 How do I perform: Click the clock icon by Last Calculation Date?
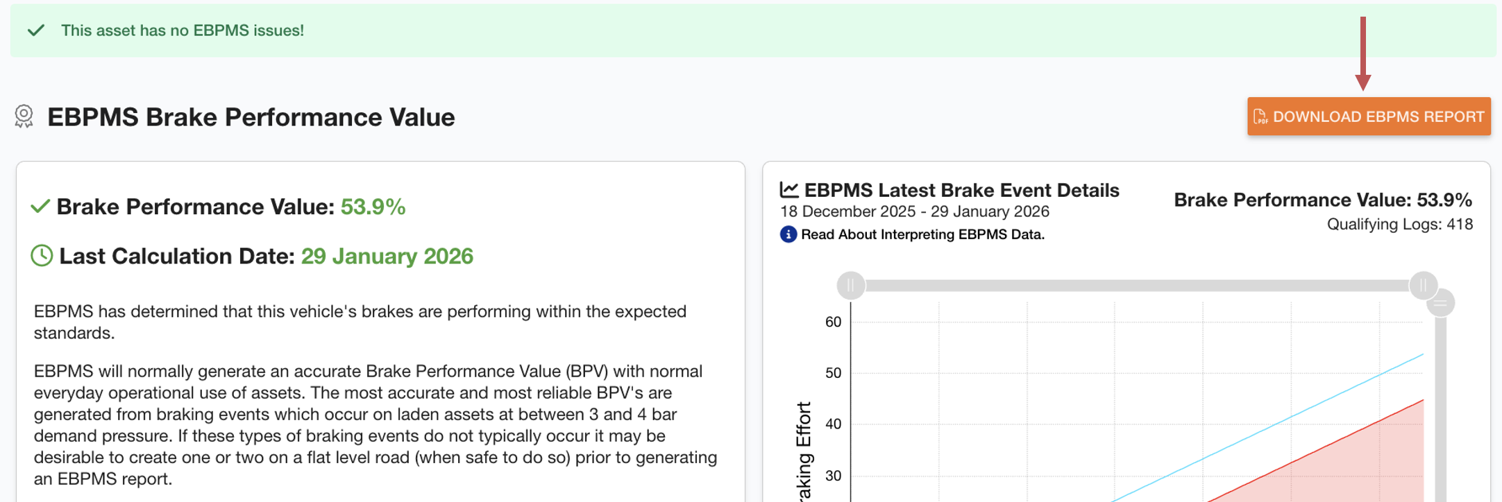tap(42, 256)
